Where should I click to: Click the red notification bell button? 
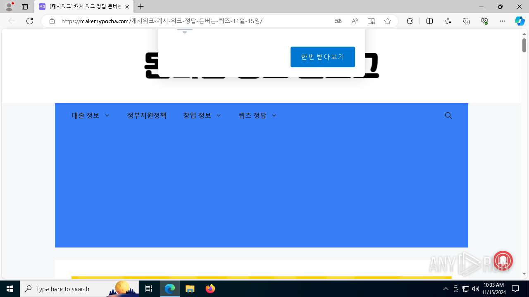point(503,261)
